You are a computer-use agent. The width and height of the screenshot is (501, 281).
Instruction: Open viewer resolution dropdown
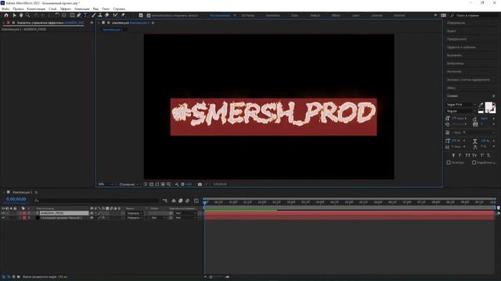pos(128,184)
